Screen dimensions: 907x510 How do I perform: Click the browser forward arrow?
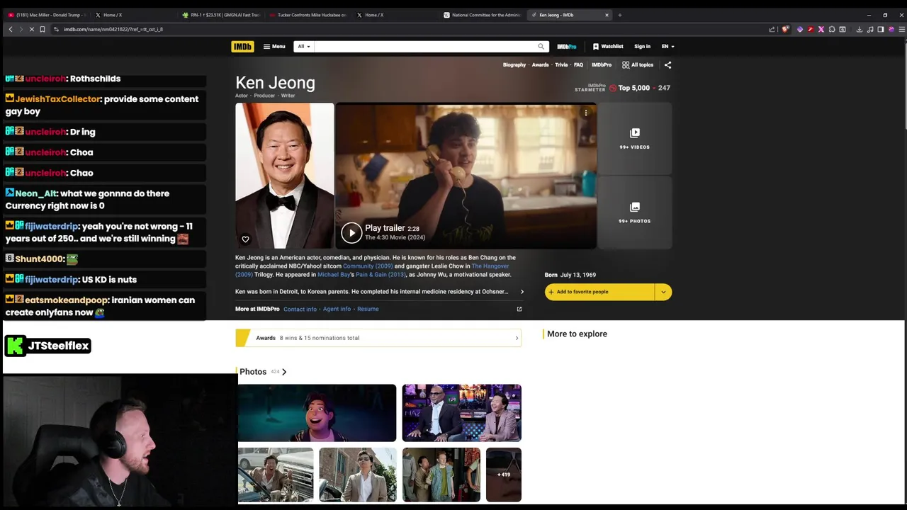(x=21, y=29)
